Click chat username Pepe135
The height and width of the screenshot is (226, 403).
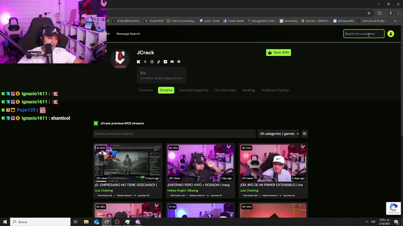[26, 110]
